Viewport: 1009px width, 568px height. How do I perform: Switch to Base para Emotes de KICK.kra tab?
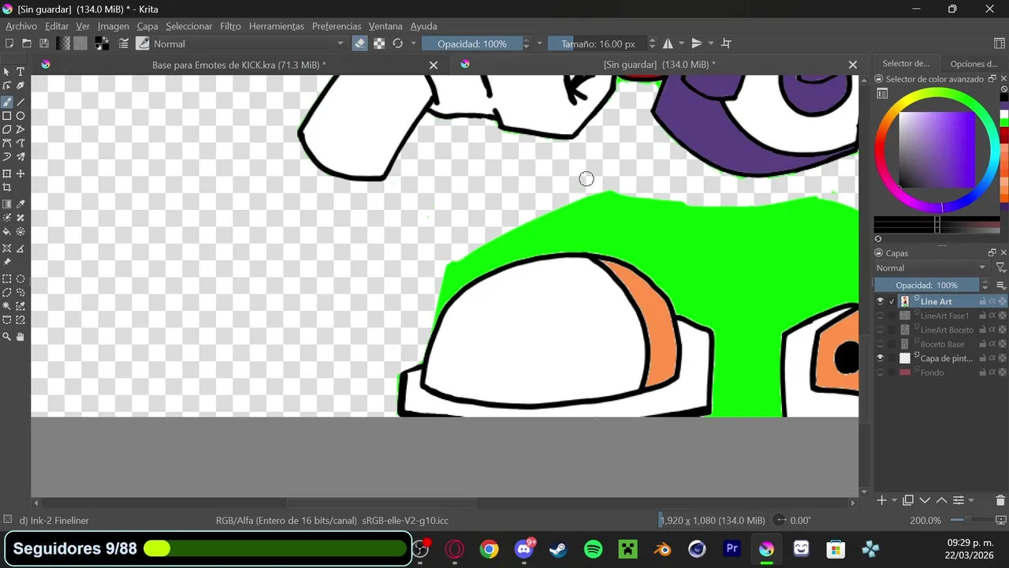pos(239,65)
